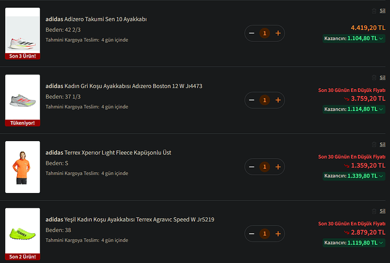The width and height of the screenshot is (390, 263).
Task: Open the Adizero Takumi Sen 10 shoe thumbnail
Action: 23,31
